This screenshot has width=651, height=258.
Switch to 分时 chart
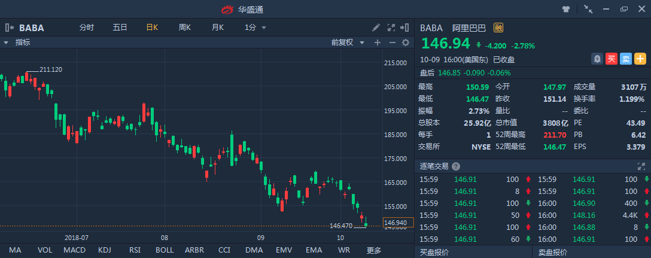(x=87, y=28)
